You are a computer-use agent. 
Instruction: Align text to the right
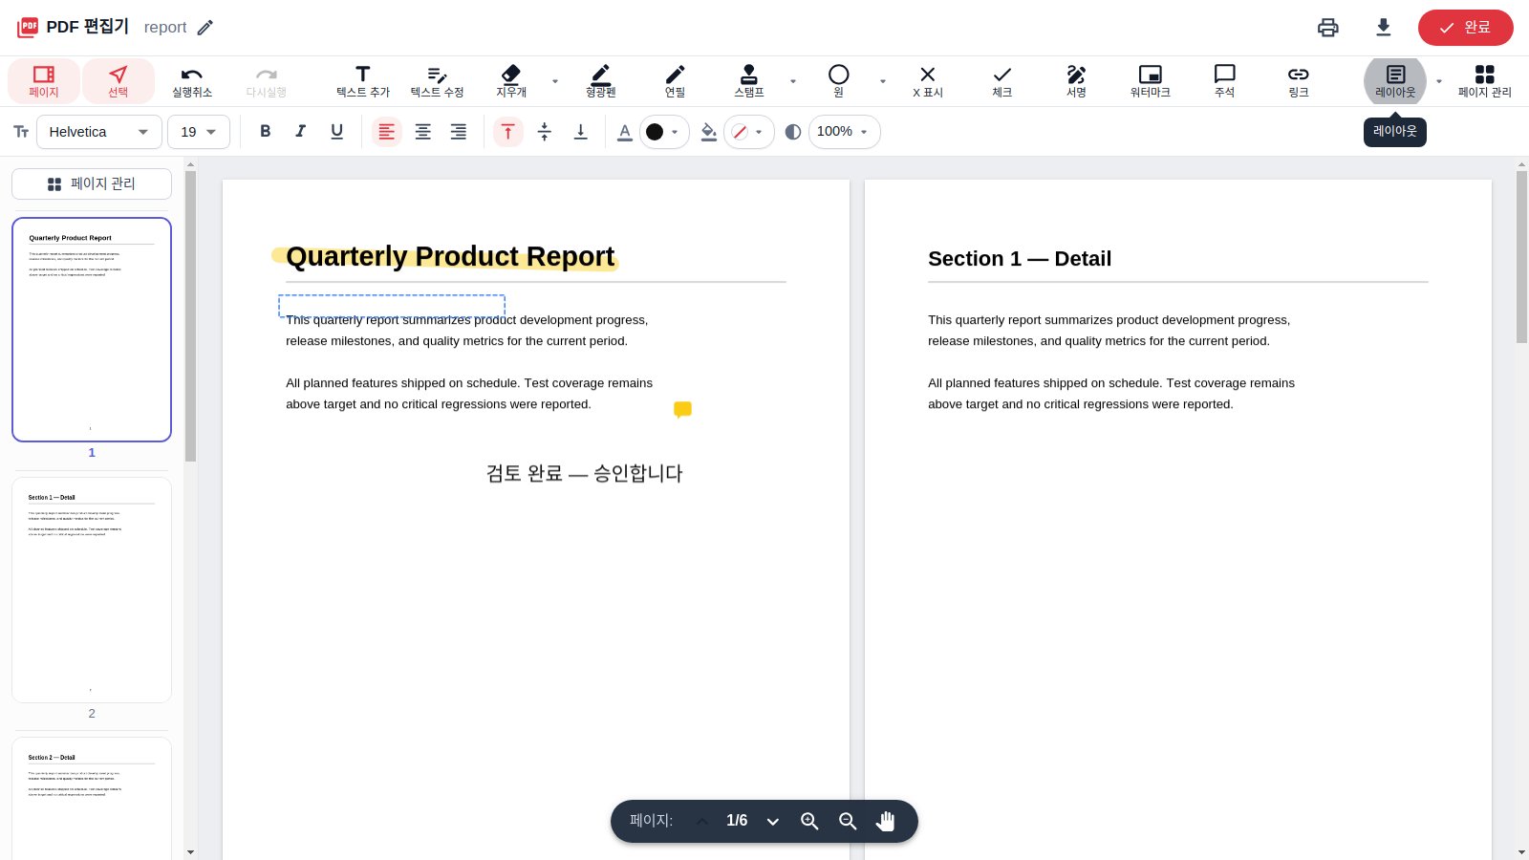click(459, 132)
